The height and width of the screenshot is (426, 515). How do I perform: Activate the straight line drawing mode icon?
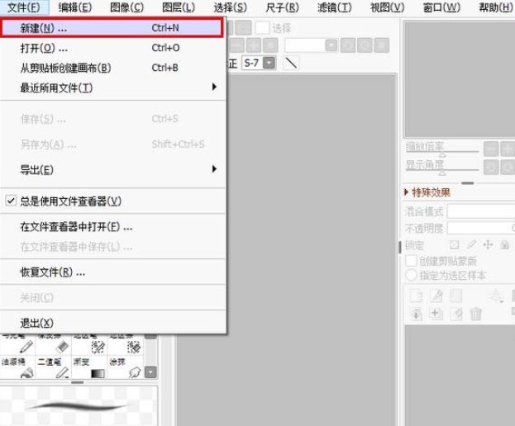(291, 63)
